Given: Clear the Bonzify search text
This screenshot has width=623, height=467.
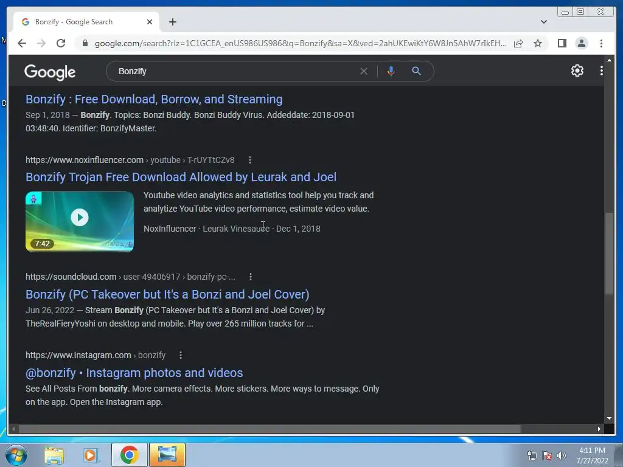Looking at the screenshot, I should [364, 71].
